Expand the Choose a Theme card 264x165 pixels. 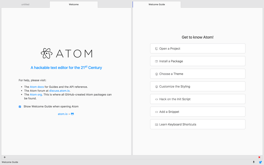198,74
